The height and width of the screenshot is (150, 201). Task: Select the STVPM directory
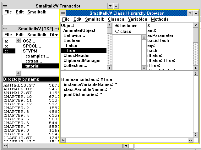coord(30,51)
